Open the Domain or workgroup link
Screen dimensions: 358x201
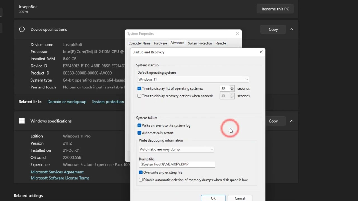click(x=67, y=102)
